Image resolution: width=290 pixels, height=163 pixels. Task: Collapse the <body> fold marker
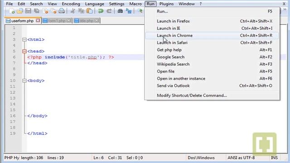click(24, 81)
